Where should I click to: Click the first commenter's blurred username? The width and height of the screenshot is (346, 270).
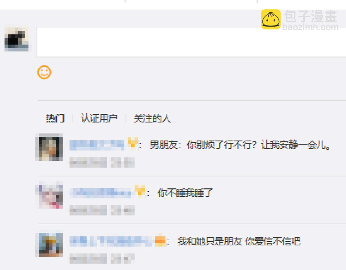pyautogui.click(x=97, y=145)
